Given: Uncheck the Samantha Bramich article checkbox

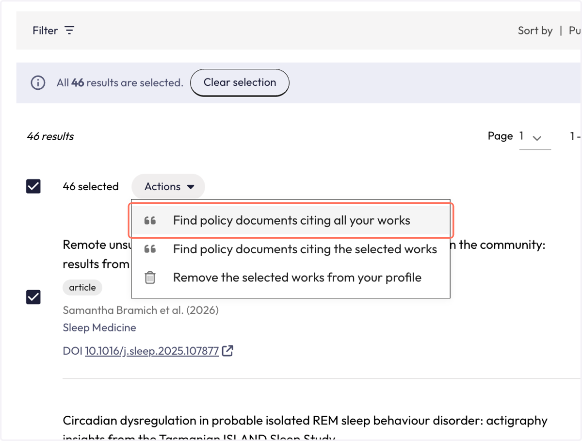Looking at the screenshot, I should point(33,297).
